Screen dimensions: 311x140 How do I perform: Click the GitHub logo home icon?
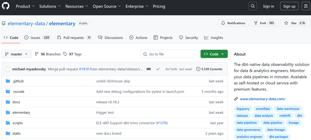[6, 6]
